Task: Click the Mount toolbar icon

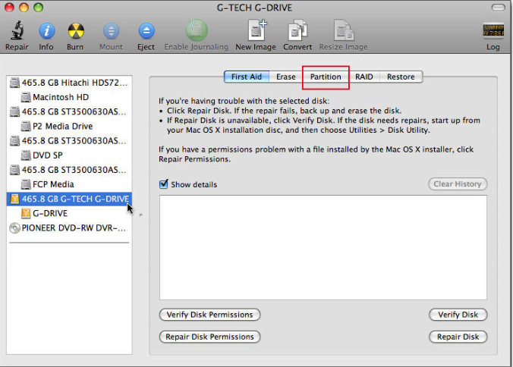Action: tap(112, 31)
